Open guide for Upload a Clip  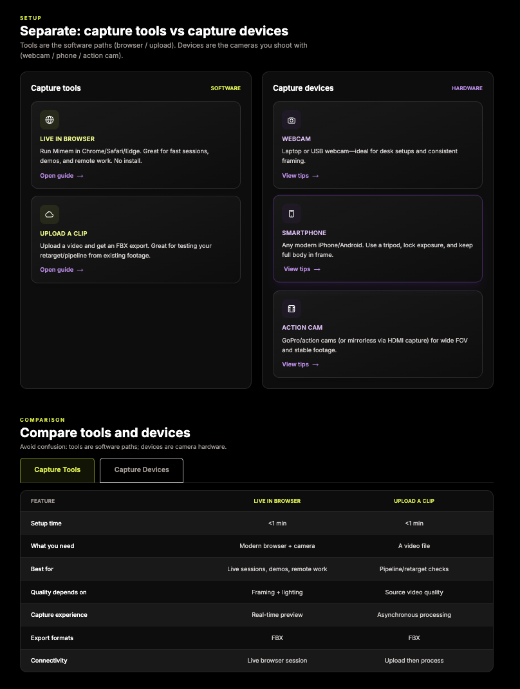62,270
